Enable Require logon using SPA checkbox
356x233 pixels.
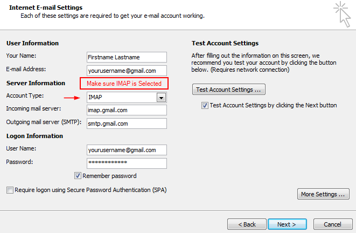[10, 190]
